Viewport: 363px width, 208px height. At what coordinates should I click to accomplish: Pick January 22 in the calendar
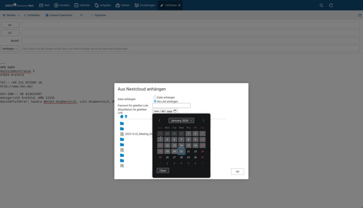click(x=188, y=151)
